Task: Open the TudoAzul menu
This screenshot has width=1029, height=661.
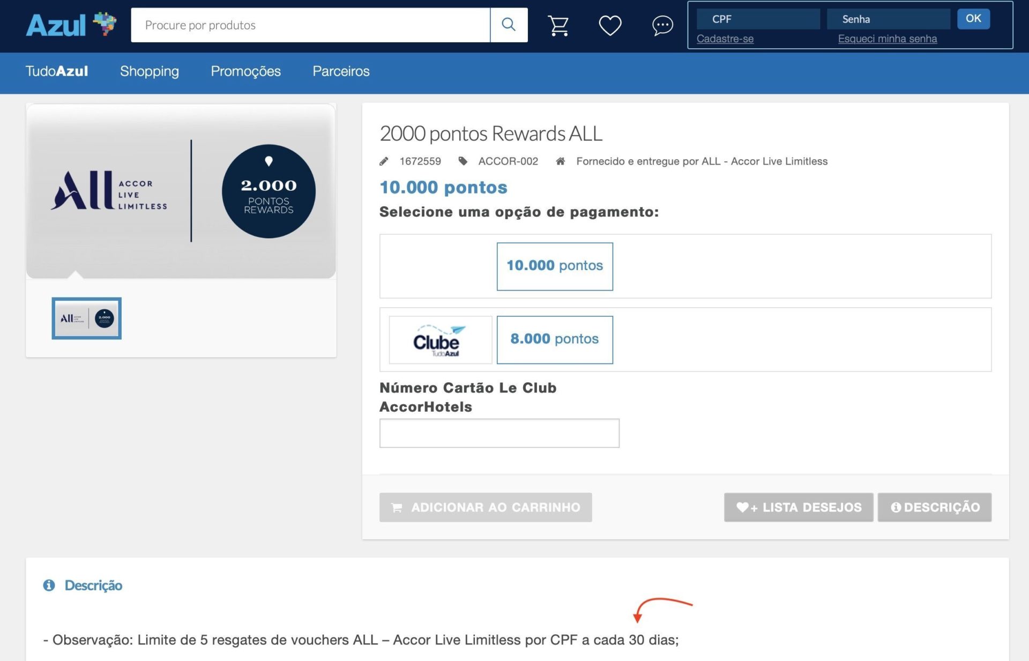Action: coord(57,71)
